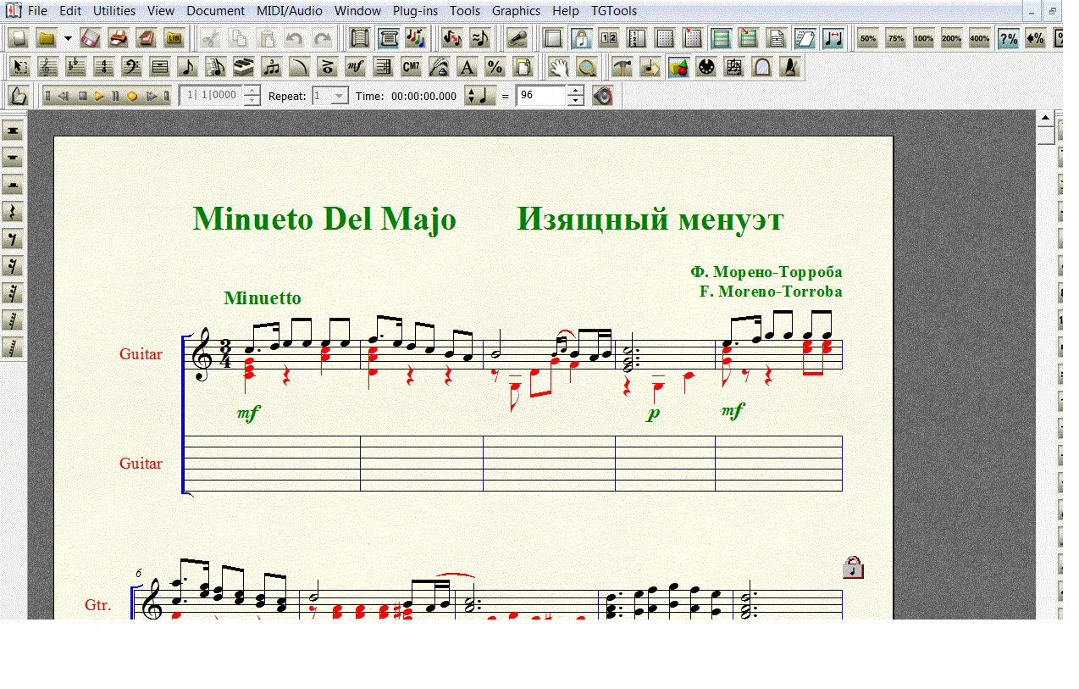
Task: Select the Hand Grabber tool
Action: coord(559,67)
